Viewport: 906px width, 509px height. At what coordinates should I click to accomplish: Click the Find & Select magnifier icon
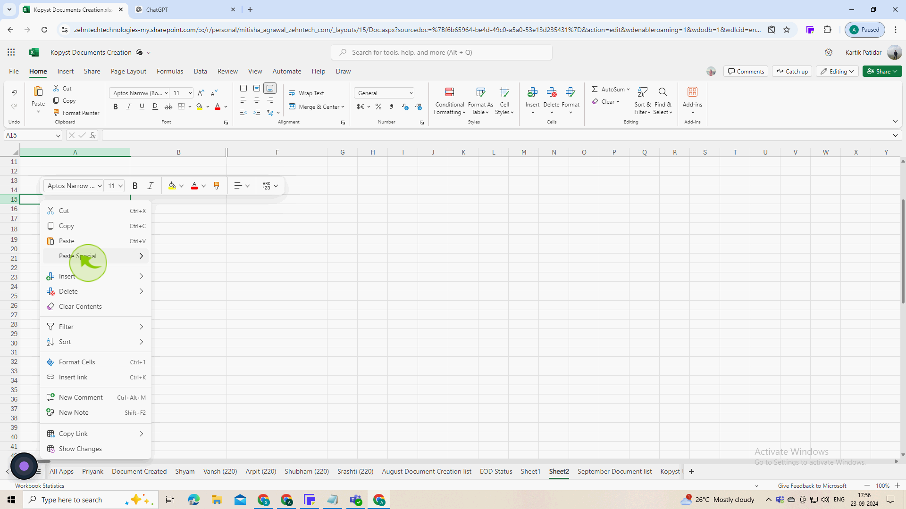(x=663, y=92)
